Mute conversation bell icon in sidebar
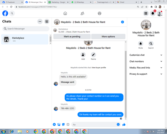The width and height of the screenshot is (167, 134). (x=141, y=44)
